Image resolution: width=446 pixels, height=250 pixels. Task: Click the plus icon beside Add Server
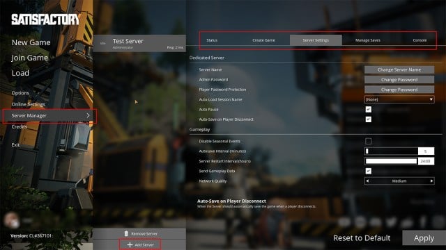tap(130, 244)
